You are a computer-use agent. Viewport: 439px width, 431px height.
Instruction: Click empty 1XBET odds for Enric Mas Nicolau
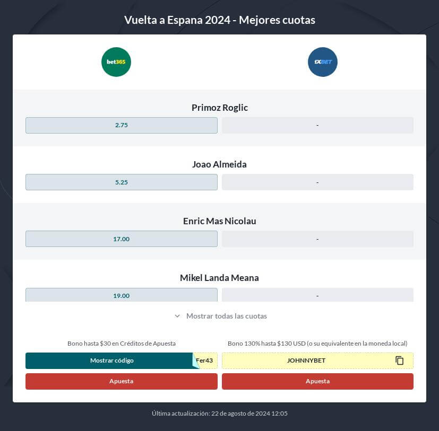pyautogui.click(x=317, y=239)
